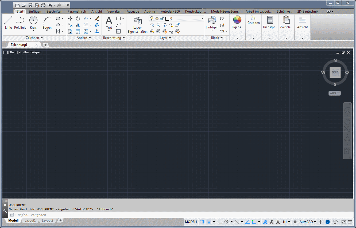Expand the Beschriftung panel
Screen dimensions: 356x228
pyautogui.click(x=114, y=38)
